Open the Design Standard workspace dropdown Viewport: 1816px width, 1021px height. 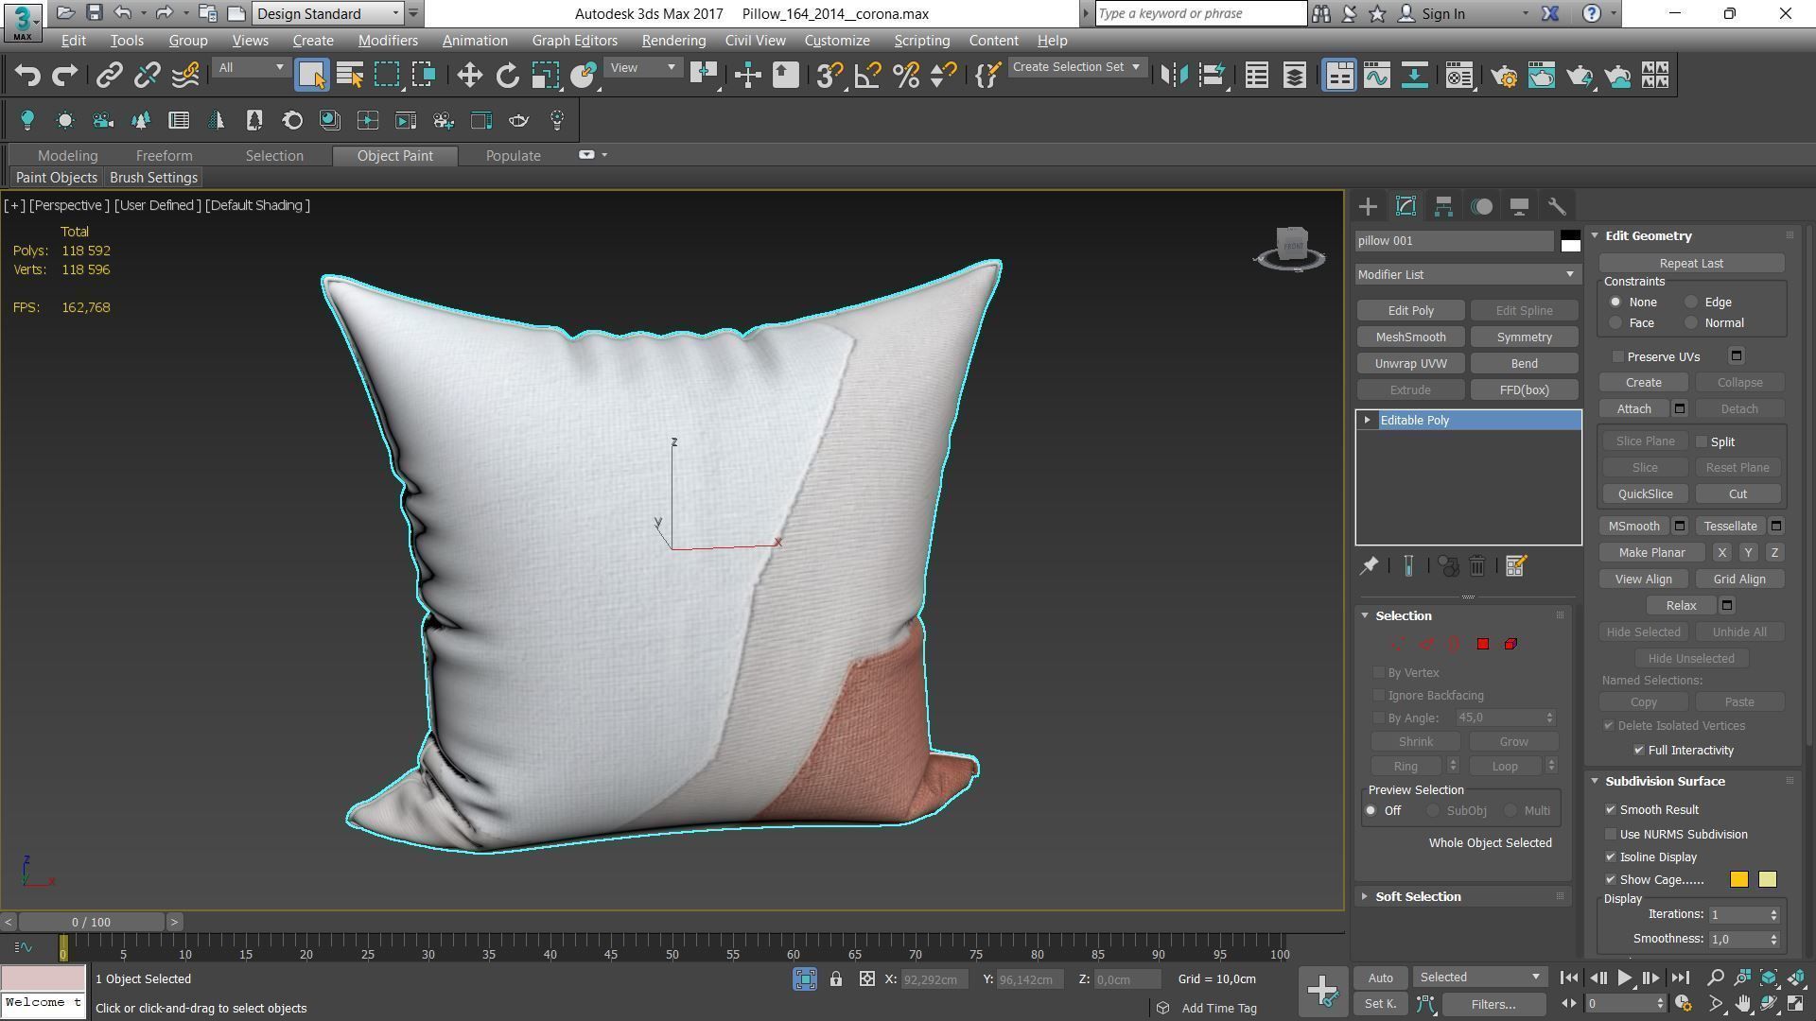tap(328, 14)
